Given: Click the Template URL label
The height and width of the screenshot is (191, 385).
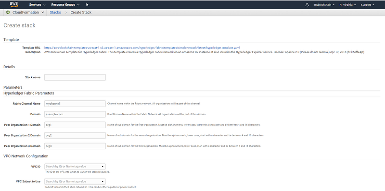Looking at the screenshot, I should pyautogui.click(x=31, y=48).
